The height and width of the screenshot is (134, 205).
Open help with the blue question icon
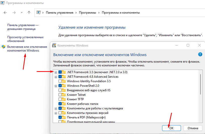point(200,54)
